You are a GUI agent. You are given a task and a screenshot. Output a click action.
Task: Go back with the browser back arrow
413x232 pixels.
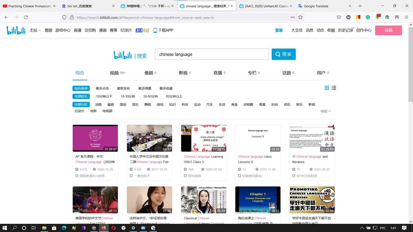click(6, 17)
